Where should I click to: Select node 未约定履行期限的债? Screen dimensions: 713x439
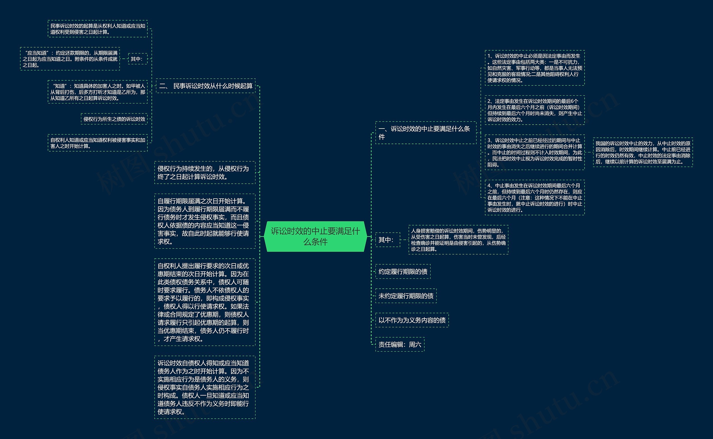[x=406, y=296]
